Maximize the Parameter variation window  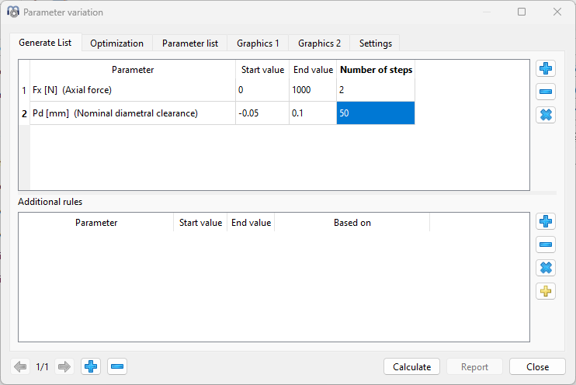(x=522, y=12)
